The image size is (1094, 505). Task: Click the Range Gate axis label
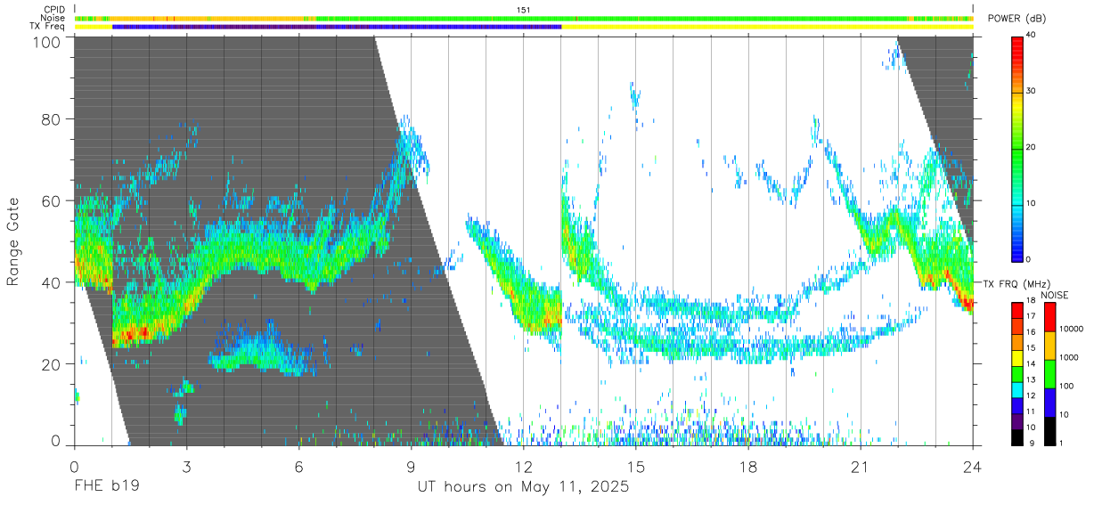(13, 242)
